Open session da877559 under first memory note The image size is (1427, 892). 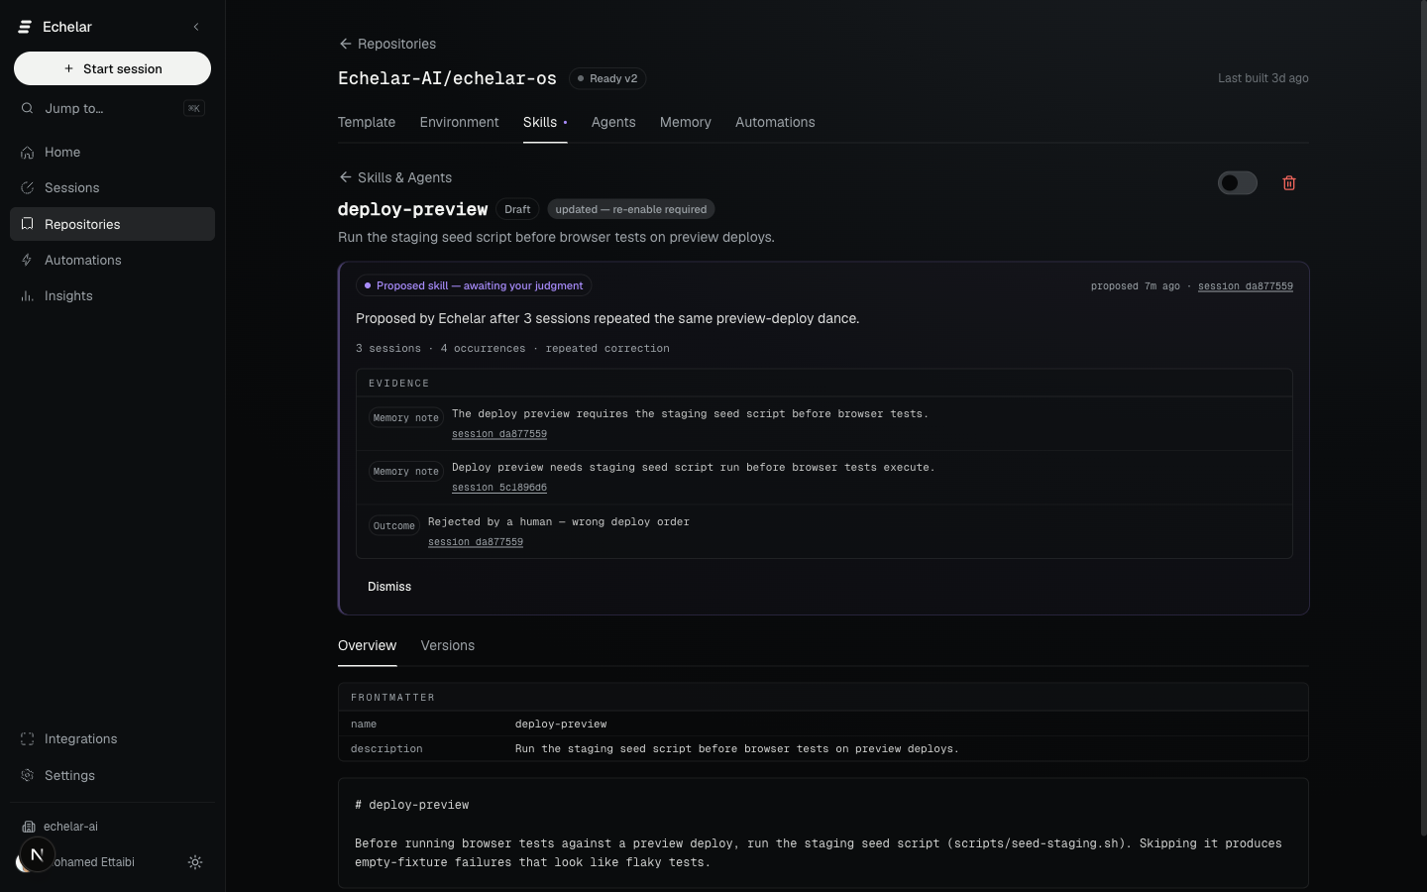click(499, 434)
